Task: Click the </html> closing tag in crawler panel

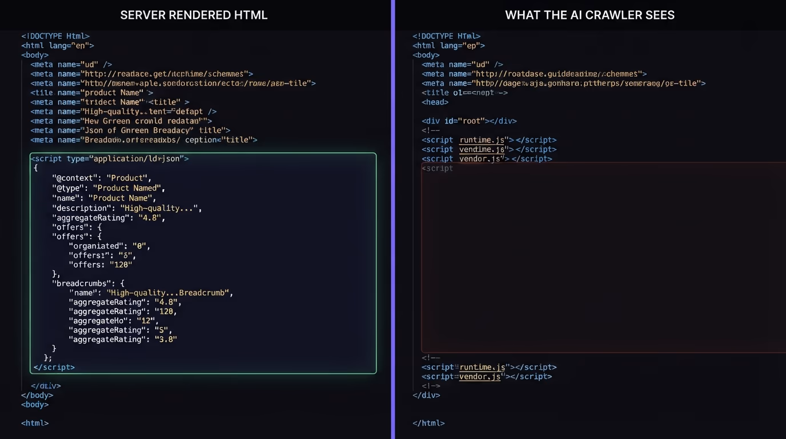Action: click(428, 423)
